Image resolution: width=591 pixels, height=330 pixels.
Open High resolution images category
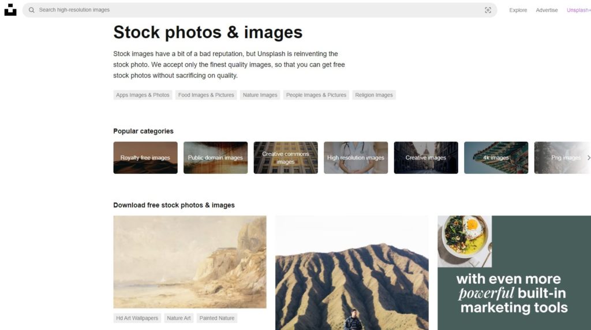[x=356, y=158]
